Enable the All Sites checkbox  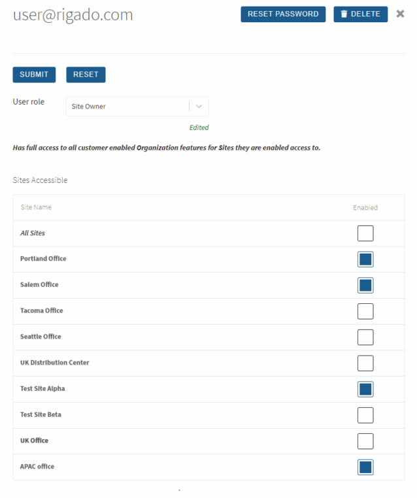coord(365,233)
